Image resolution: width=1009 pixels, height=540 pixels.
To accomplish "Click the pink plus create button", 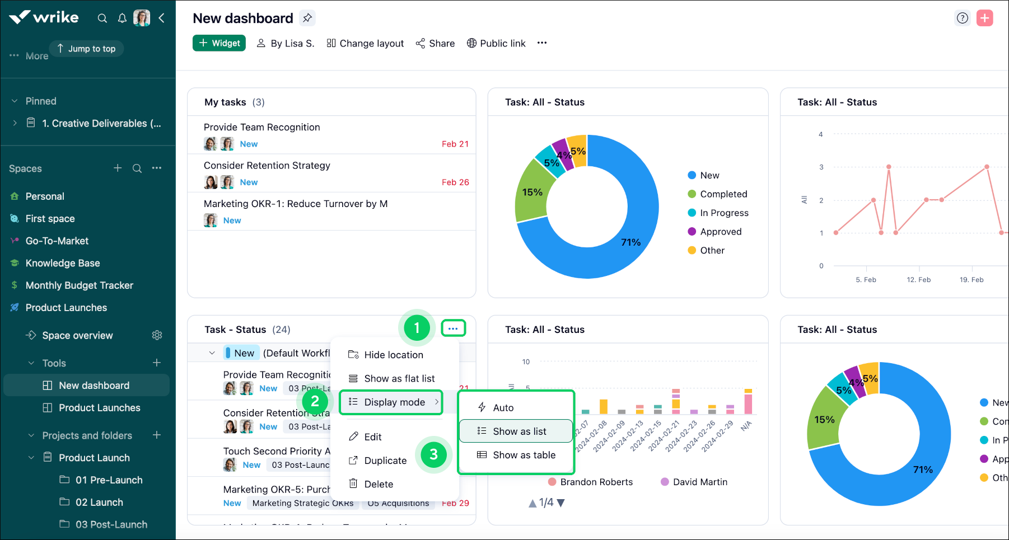I will coord(984,18).
